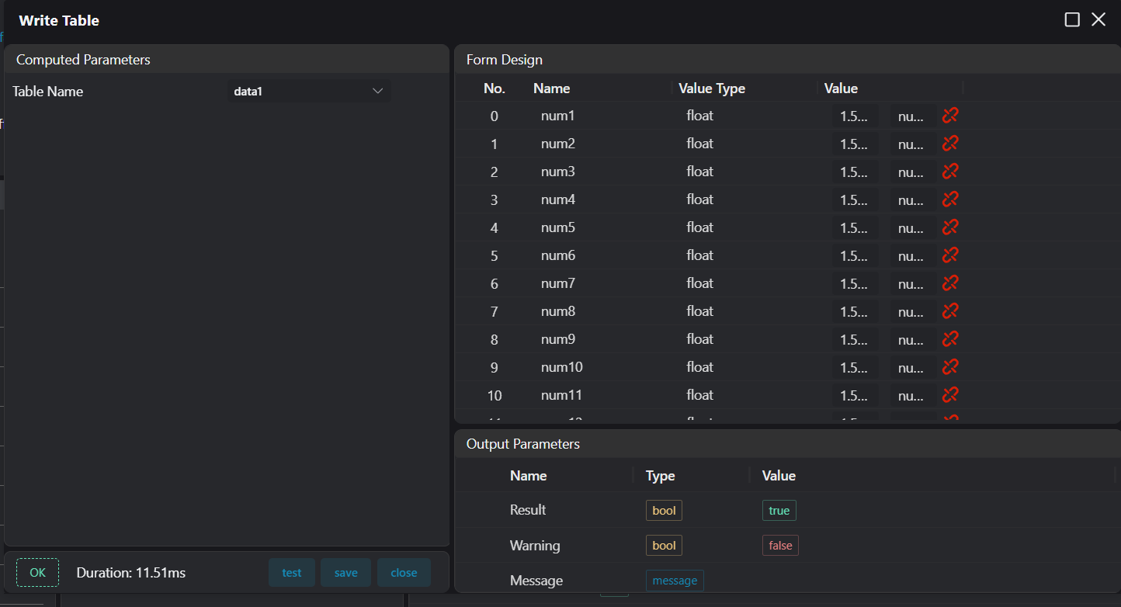Click the value input for num6
The image size is (1121, 607).
[x=855, y=256]
